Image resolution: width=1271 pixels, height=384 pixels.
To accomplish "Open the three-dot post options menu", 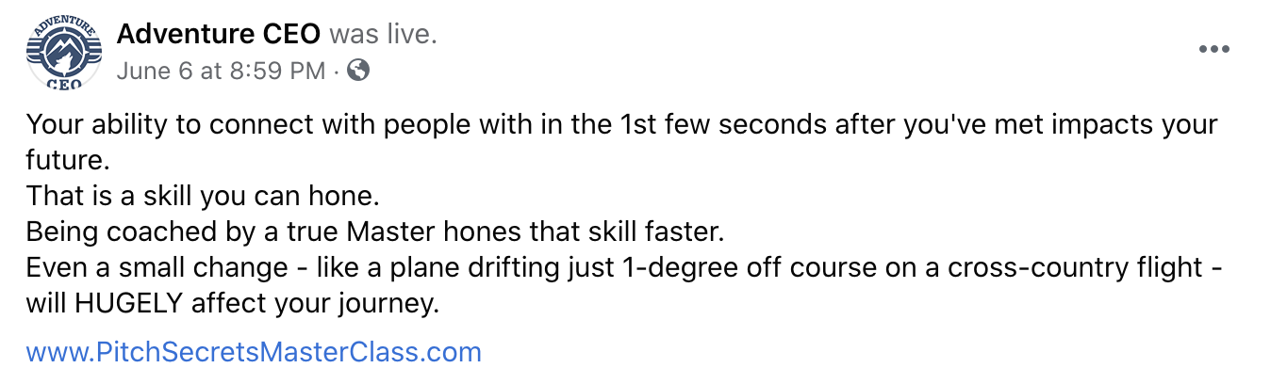I will pos(1213,50).
